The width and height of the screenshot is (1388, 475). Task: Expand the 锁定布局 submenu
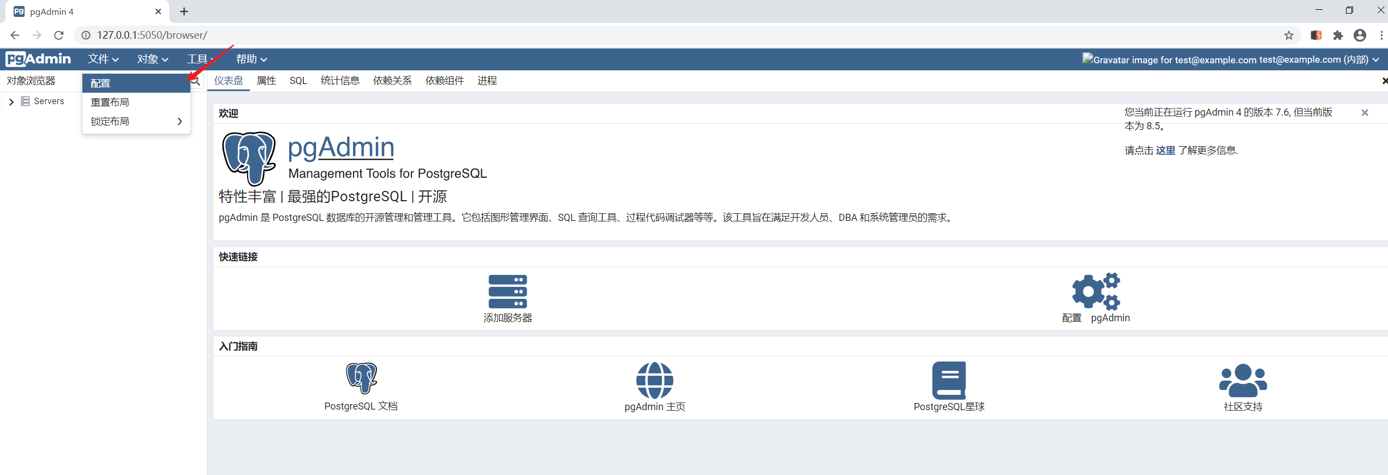[x=136, y=122]
